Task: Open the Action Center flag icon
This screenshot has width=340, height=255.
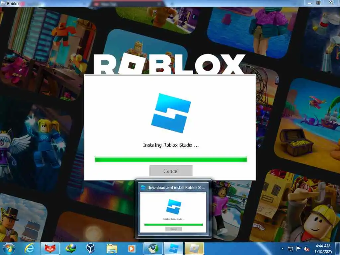Action: tap(298, 249)
